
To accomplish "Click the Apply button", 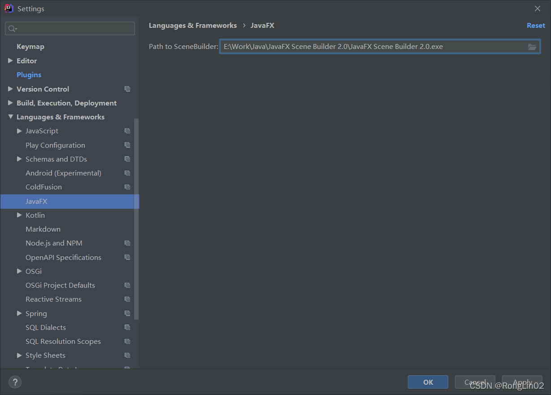I will click(522, 382).
